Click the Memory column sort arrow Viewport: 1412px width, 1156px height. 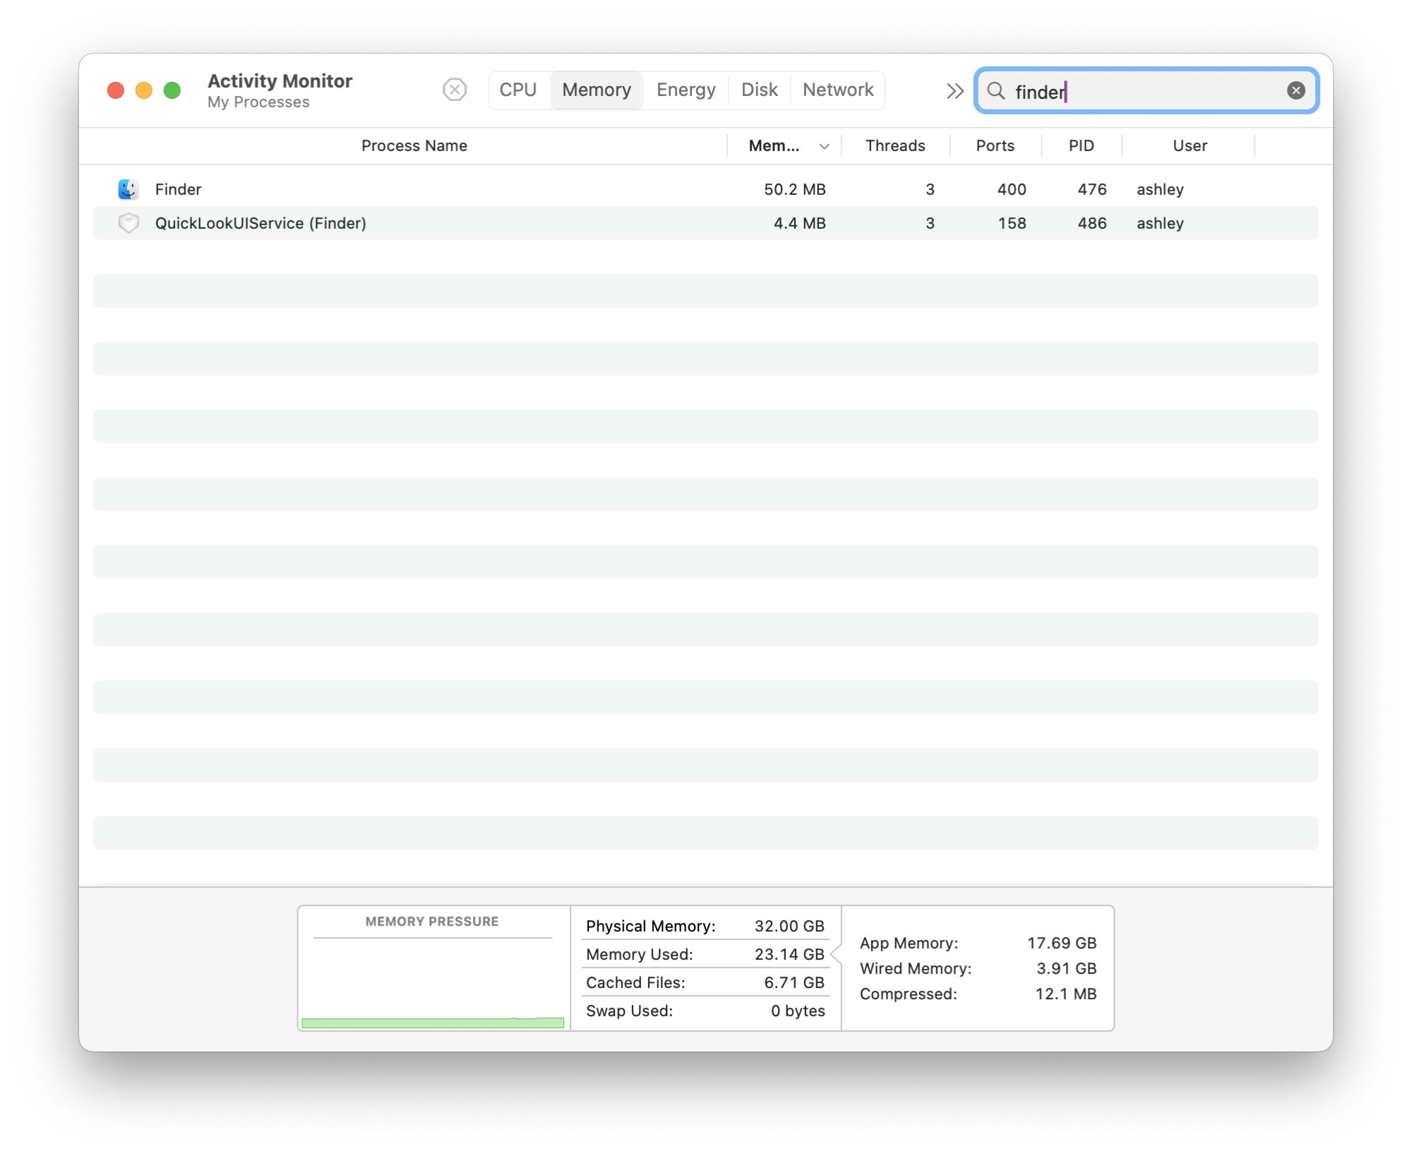(824, 146)
